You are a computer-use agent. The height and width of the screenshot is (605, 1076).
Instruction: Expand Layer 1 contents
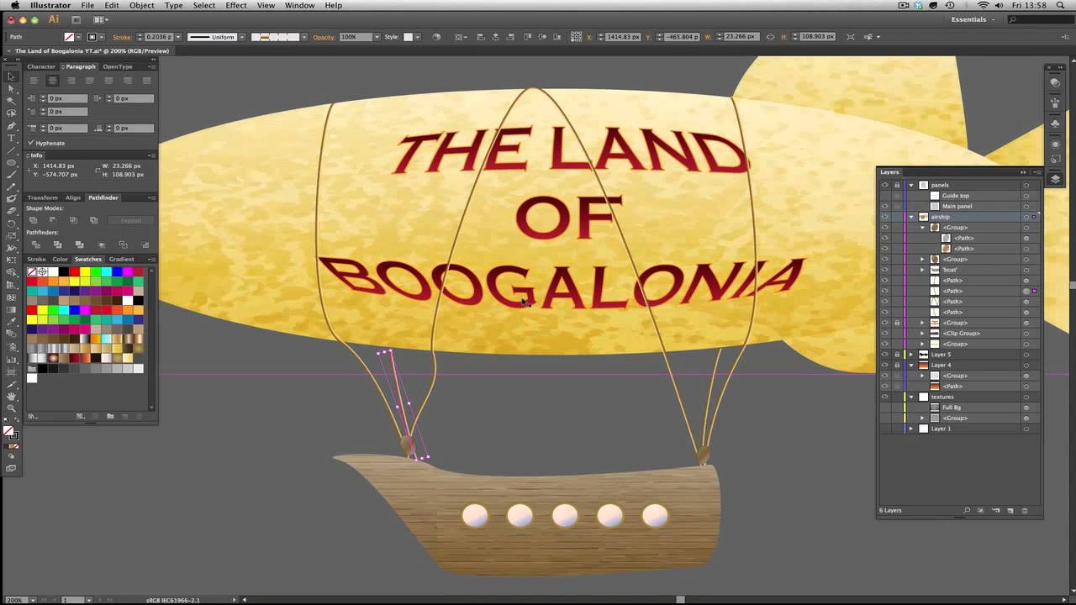click(911, 429)
